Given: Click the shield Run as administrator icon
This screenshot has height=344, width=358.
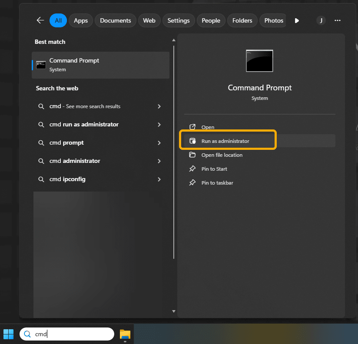Looking at the screenshot, I should [x=192, y=141].
